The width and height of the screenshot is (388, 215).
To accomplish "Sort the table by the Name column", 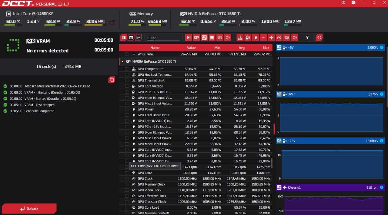I will click(155, 48).
